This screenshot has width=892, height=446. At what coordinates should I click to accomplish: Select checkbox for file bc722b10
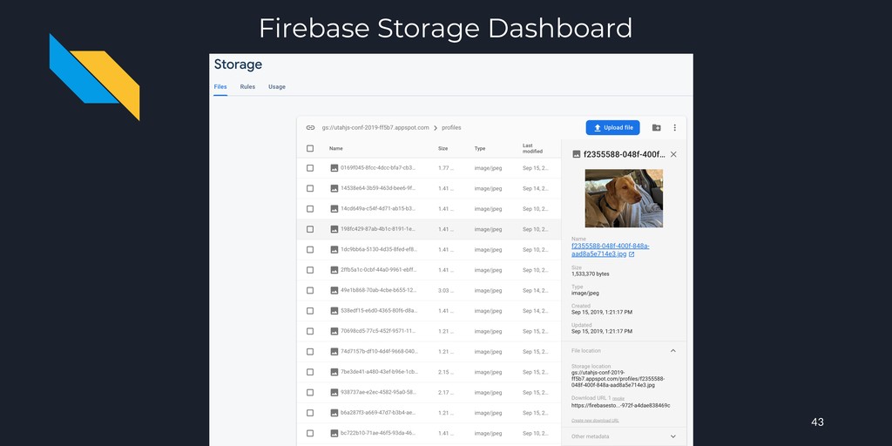(310, 434)
